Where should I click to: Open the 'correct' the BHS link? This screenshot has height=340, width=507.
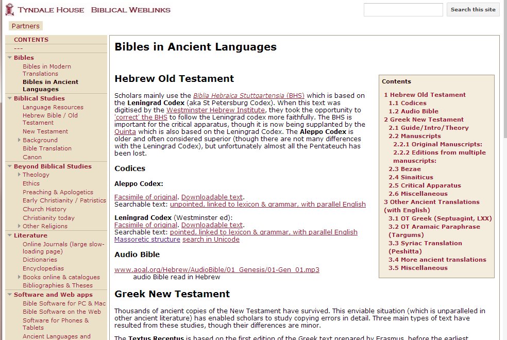(x=141, y=117)
